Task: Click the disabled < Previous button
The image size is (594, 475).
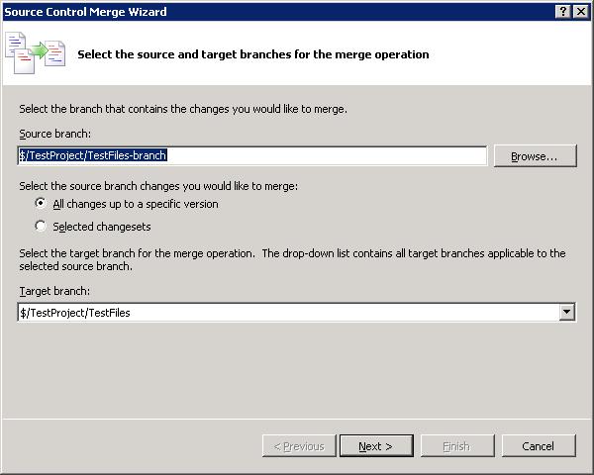Action: click(298, 446)
